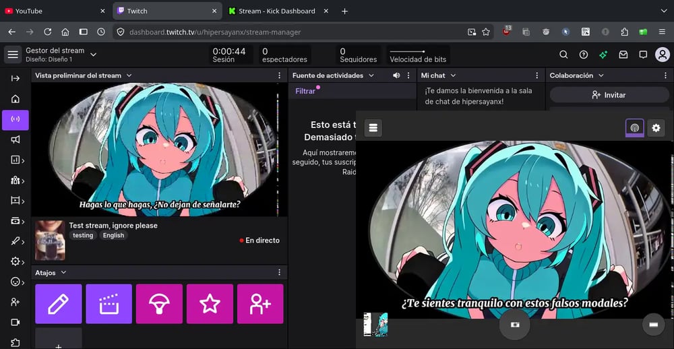Click the pink add-user shortcut tile
Image resolution: width=674 pixels, height=349 pixels.
click(260, 304)
